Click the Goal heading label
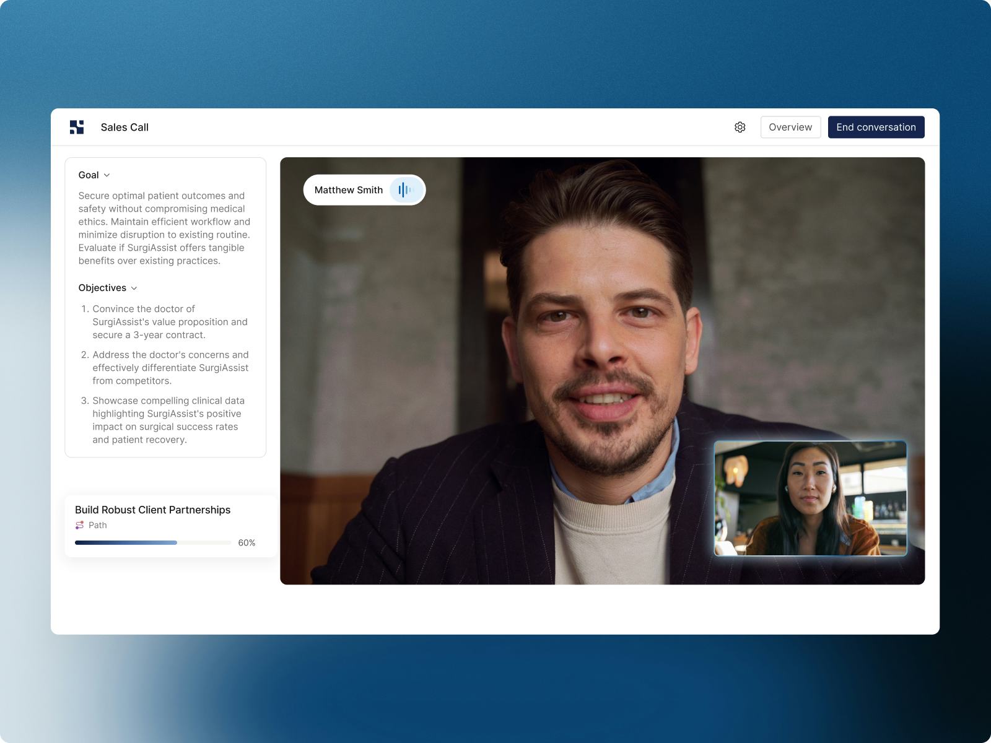This screenshot has width=991, height=743. click(89, 175)
